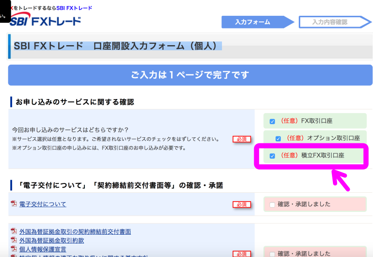This screenshot has height=257, width=373.
Task: Click the (任意)オプション取引口座 label
Action: click(x=322, y=138)
